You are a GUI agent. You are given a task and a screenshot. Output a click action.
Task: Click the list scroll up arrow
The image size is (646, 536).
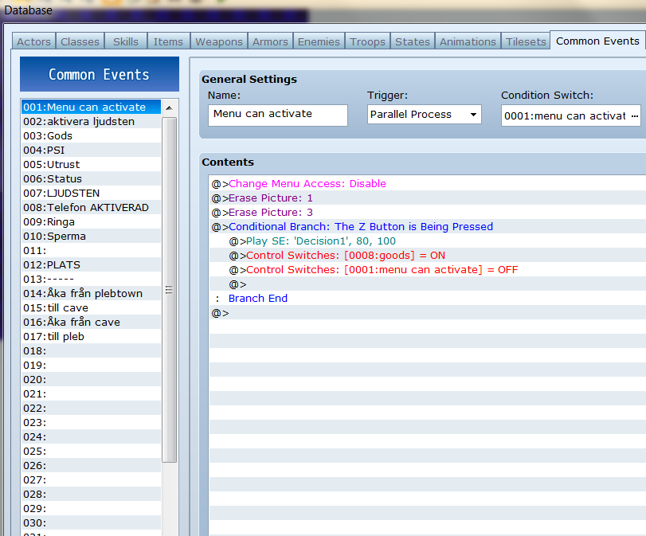pos(169,108)
